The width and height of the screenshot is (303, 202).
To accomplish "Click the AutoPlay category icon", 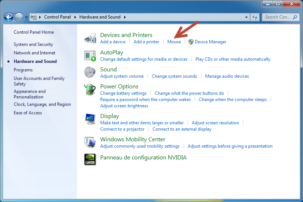I will click(x=90, y=56).
